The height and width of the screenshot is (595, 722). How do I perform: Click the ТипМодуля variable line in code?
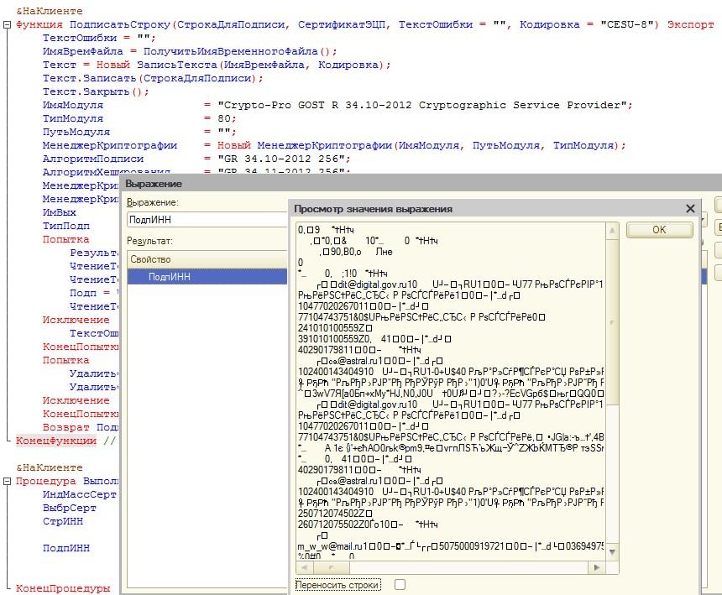click(73, 118)
